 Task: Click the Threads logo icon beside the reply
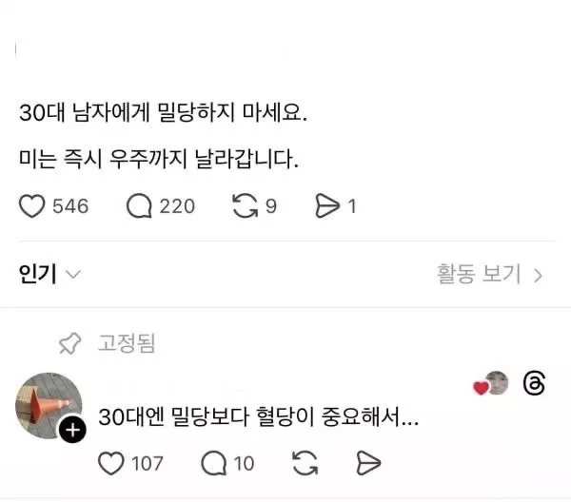[535, 384]
